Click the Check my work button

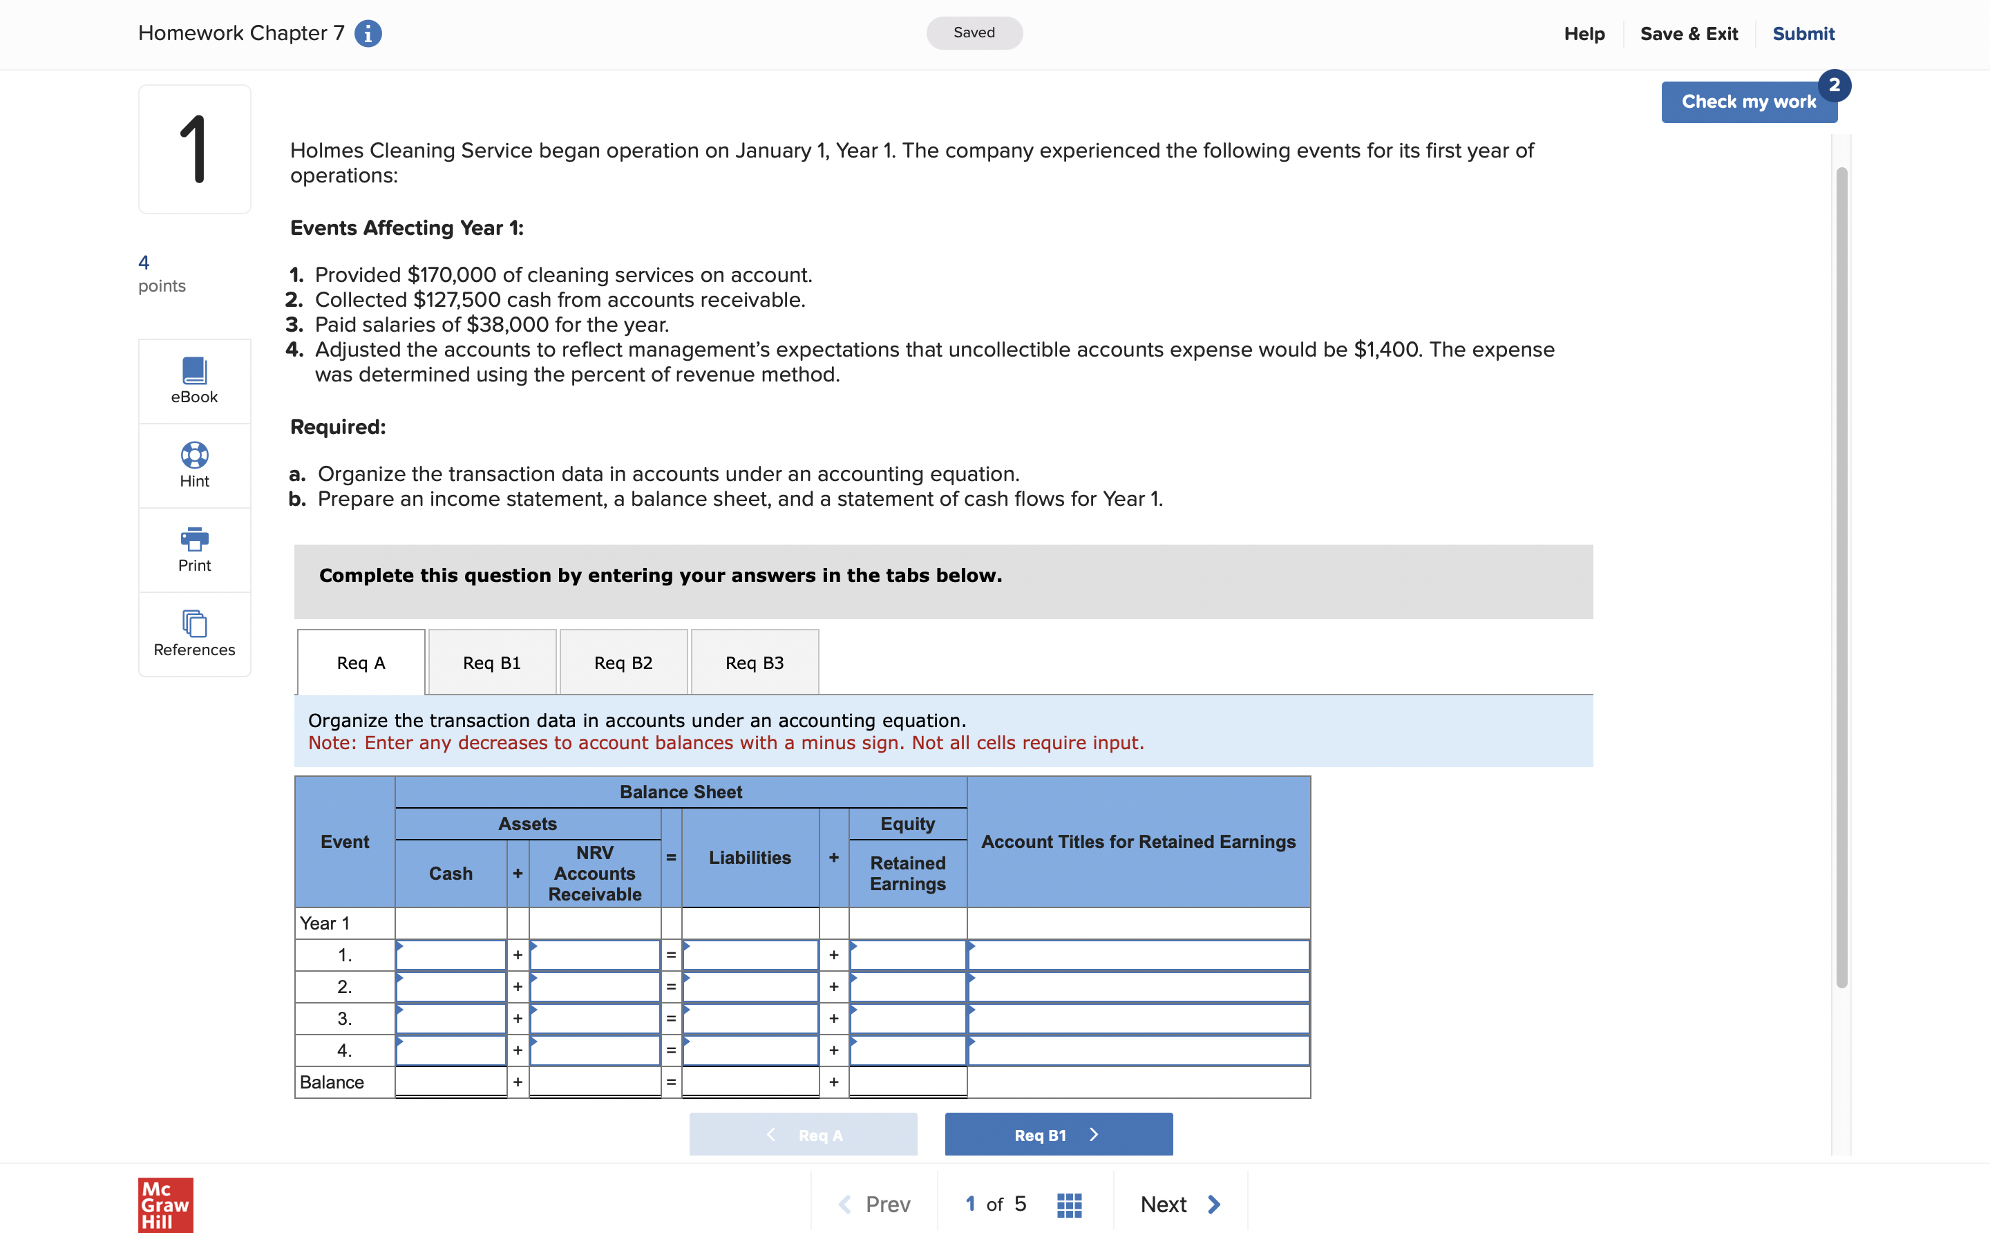coord(1748,102)
